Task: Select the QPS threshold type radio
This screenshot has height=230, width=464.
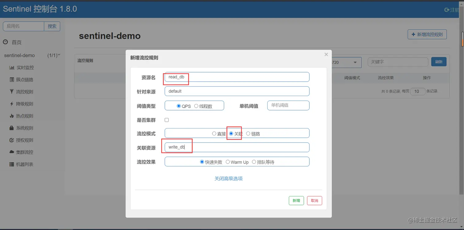Action: tap(179, 106)
